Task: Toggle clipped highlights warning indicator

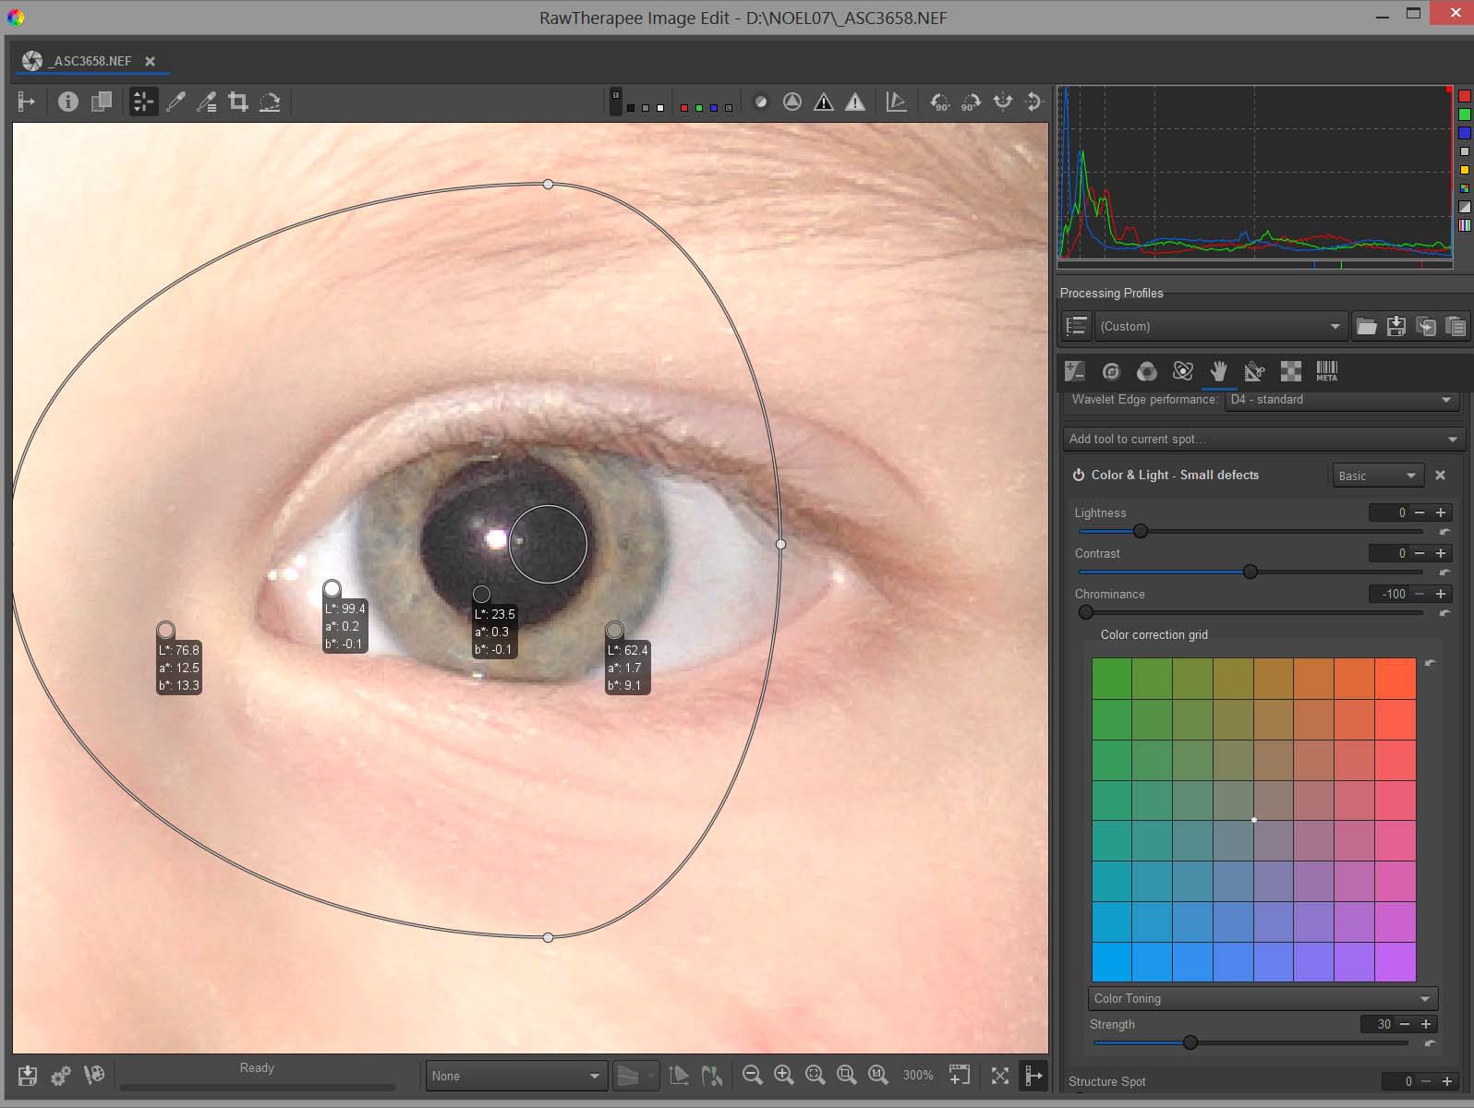Action: [855, 102]
